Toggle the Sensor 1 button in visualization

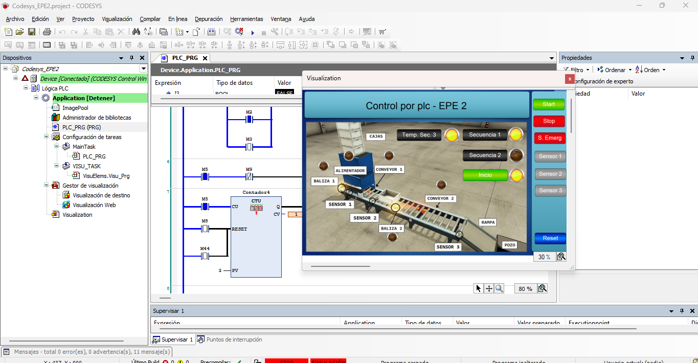click(550, 156)
